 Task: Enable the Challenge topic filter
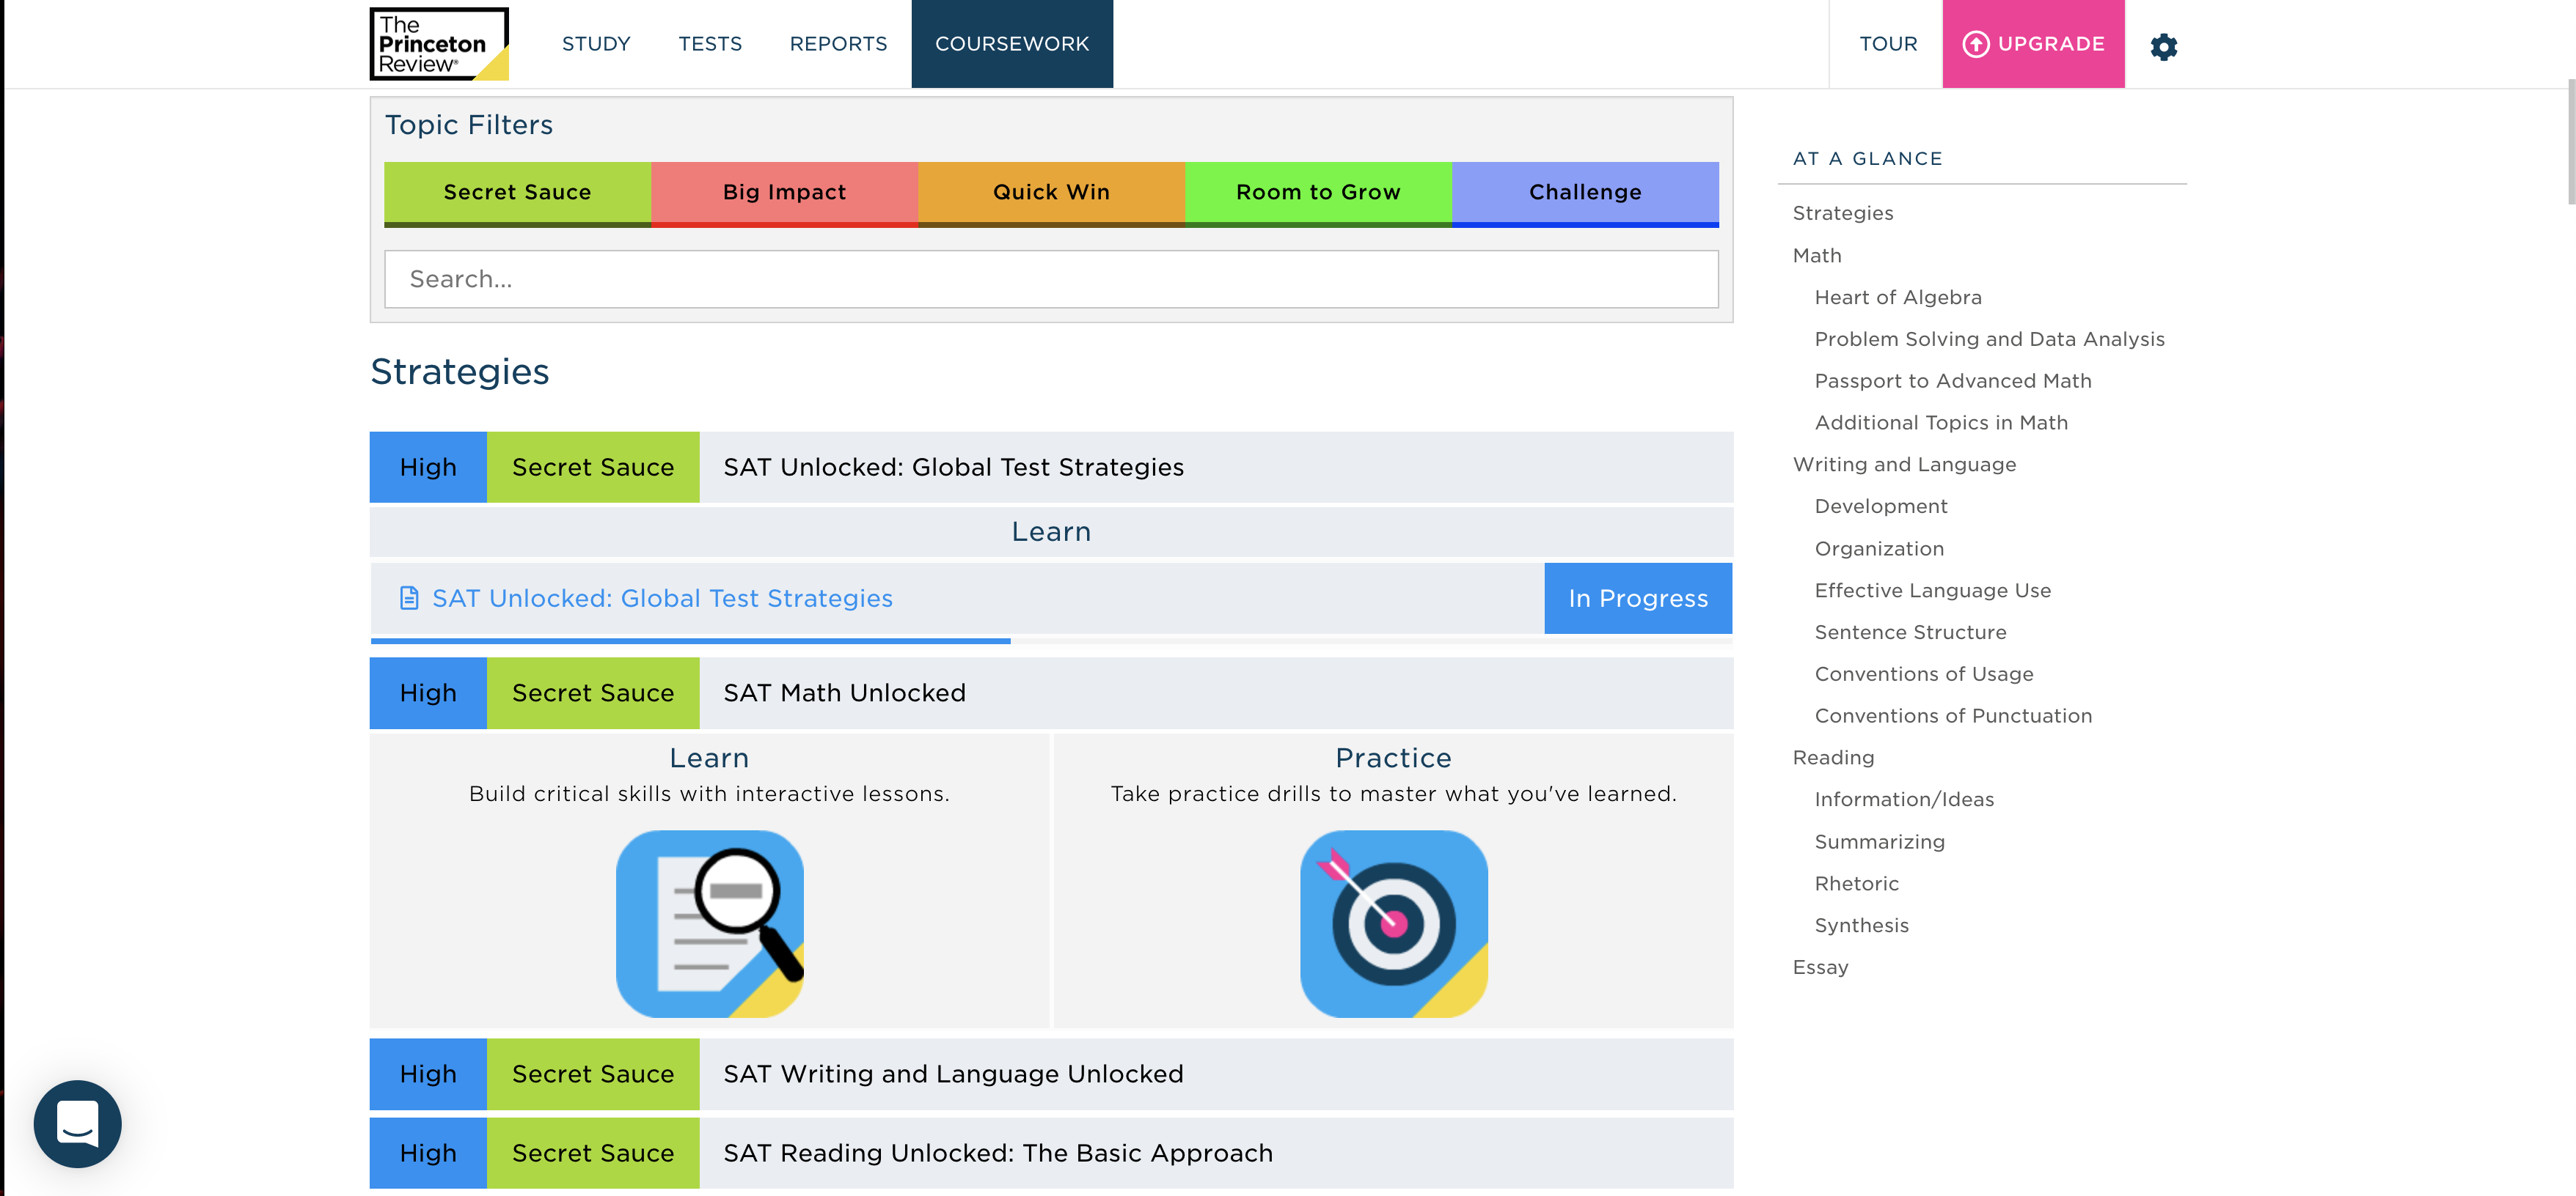click(1585, 192)
